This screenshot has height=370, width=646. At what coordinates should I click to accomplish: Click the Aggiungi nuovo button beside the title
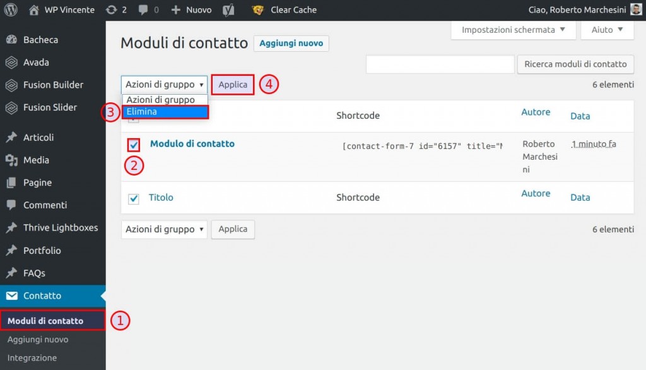[291, 44]
